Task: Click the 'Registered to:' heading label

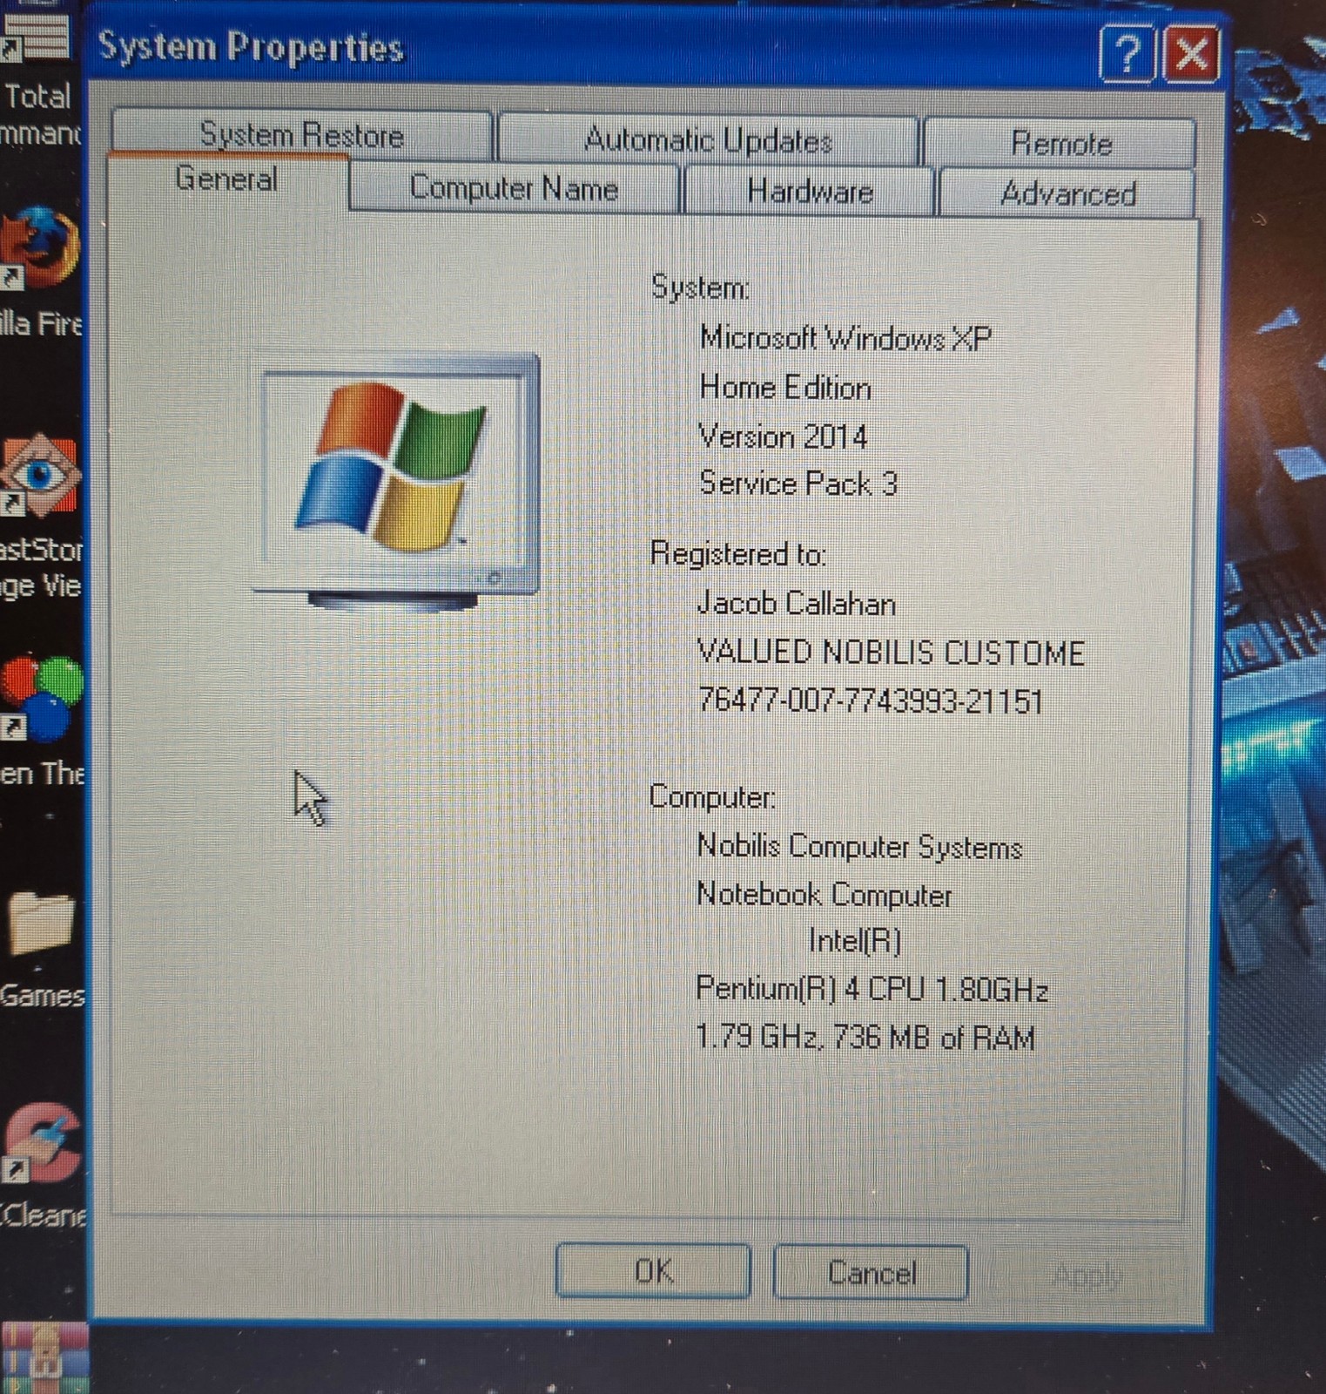Action: pyautogui.click(x=737, y=554)
